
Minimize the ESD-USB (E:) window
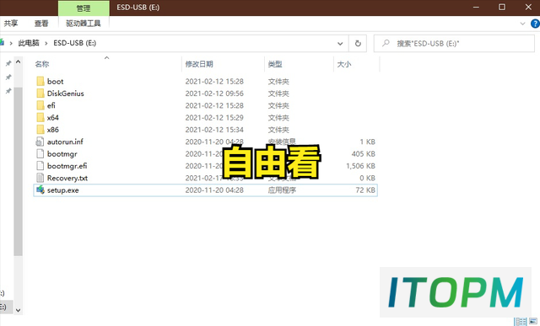[476, 8]
